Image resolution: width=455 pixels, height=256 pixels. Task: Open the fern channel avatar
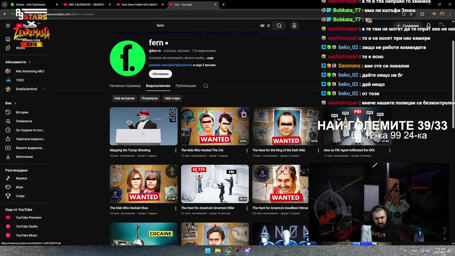128,58
